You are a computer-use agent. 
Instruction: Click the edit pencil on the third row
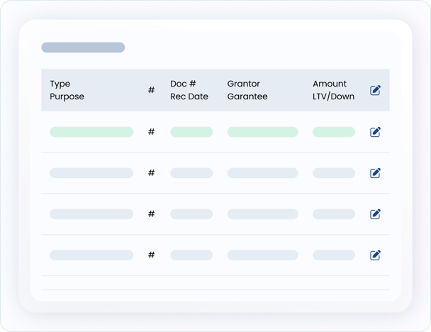click(376, 214)
